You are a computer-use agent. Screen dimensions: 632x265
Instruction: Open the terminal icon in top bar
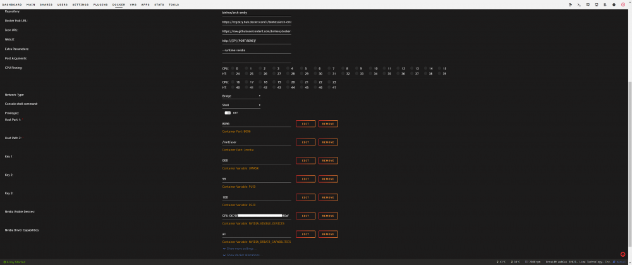coord(579,4)
